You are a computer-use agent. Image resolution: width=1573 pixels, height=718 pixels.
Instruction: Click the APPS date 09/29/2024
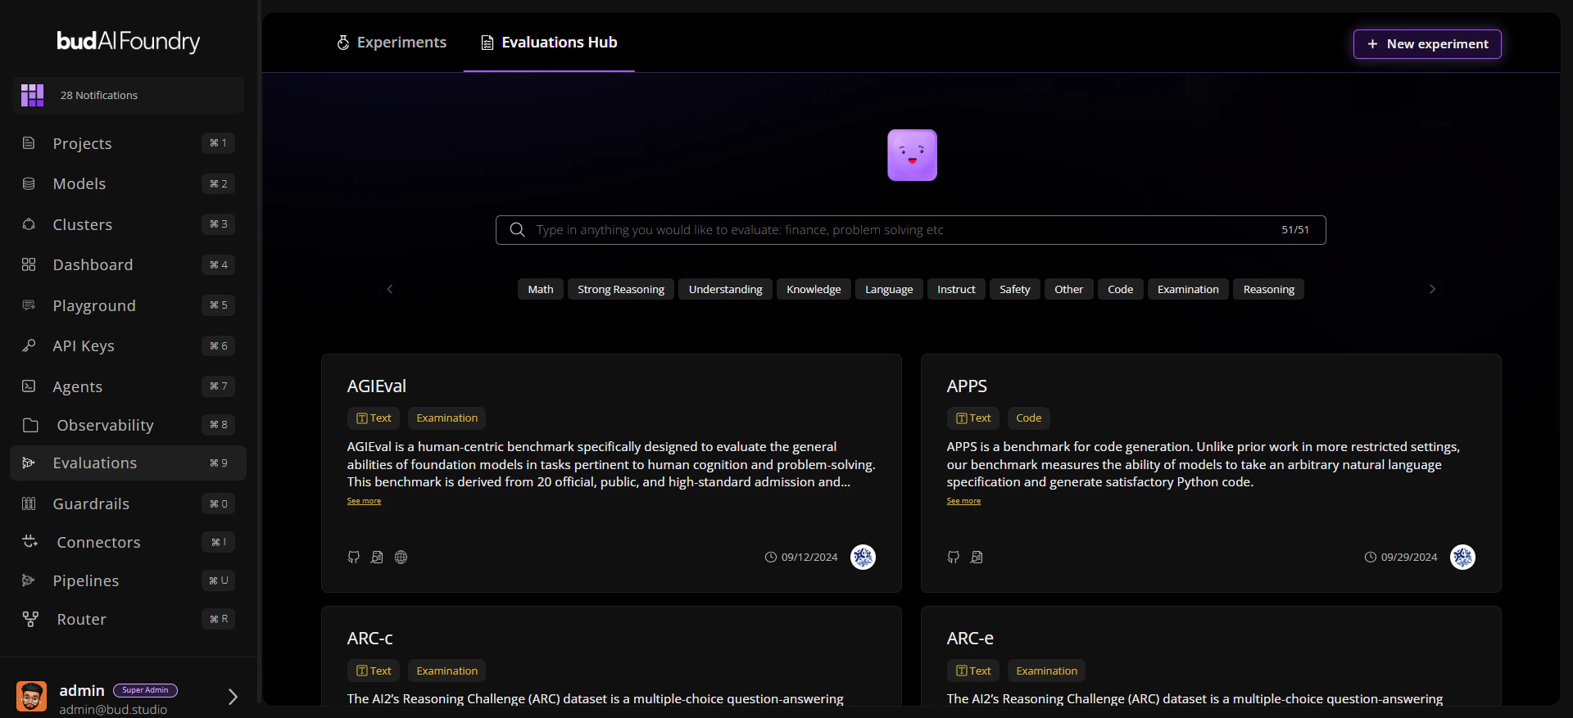coord(1409,558)
